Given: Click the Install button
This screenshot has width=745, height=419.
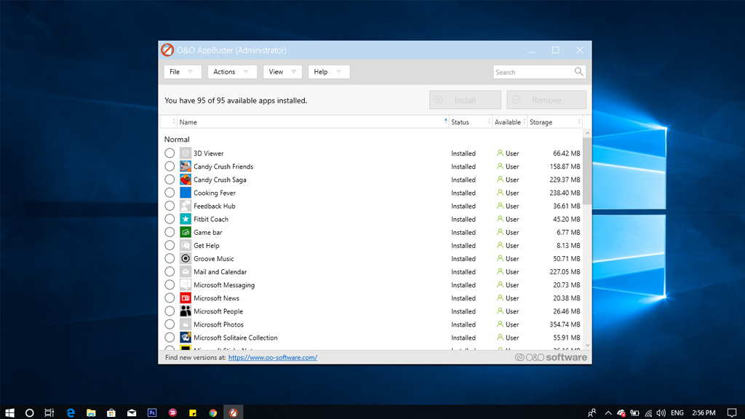Looking at the screenshot, I should pyautogui.click(x=465, y=100).
